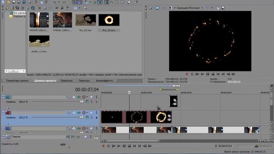Open automation settings dropdown on track 2
Viewport: 274px width, 154px height.
(87, 113)
